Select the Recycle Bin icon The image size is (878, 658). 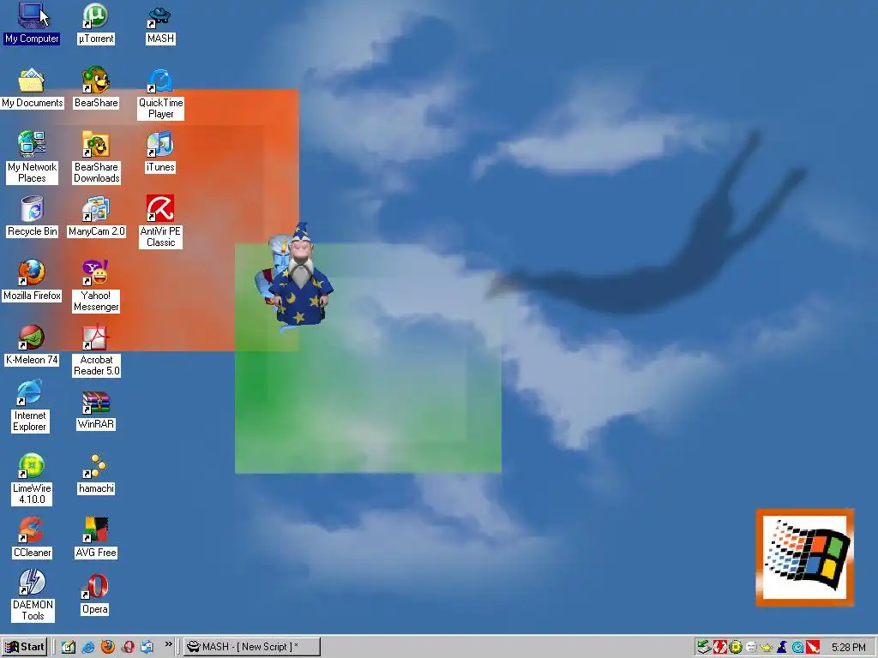pyautogui.click(x=32, y=217)
